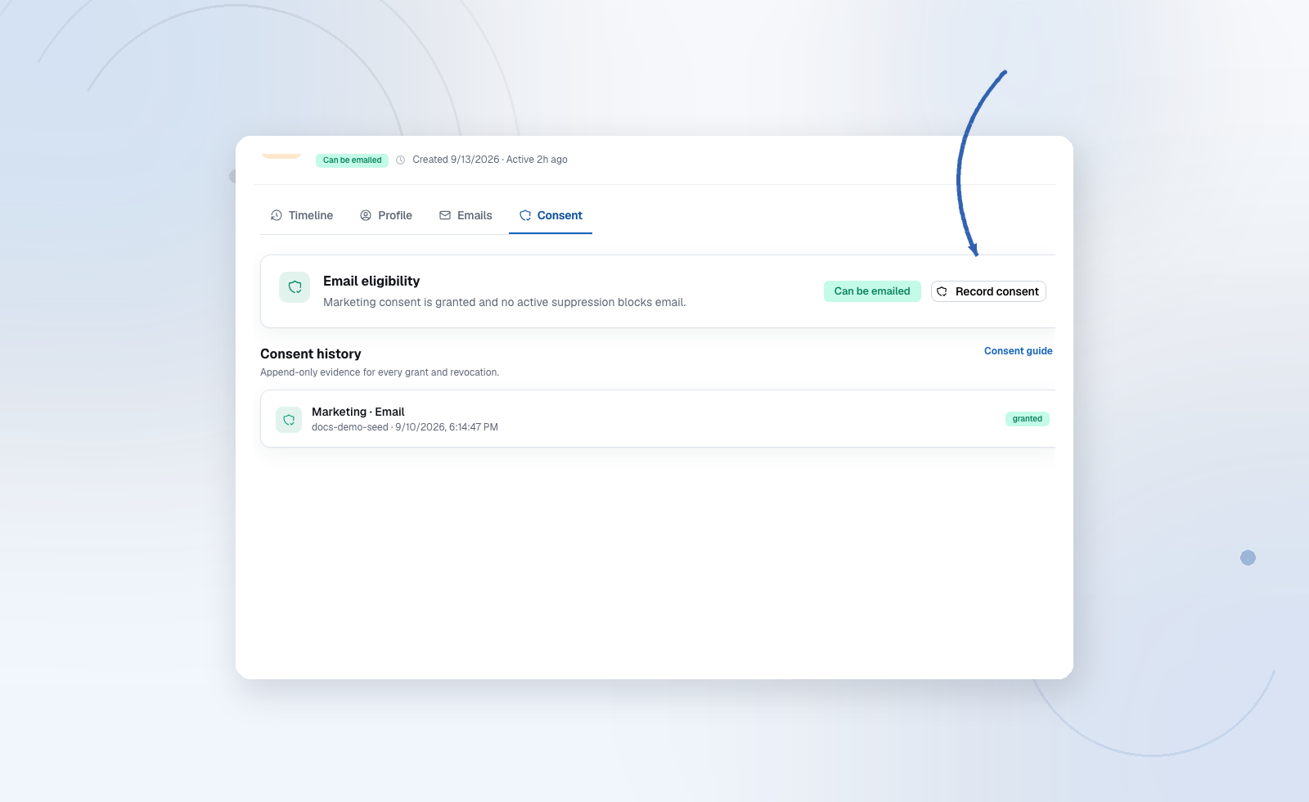1309x802 pixels.
Task: Open the Timeline tab
Action: [x=302, y=215]
